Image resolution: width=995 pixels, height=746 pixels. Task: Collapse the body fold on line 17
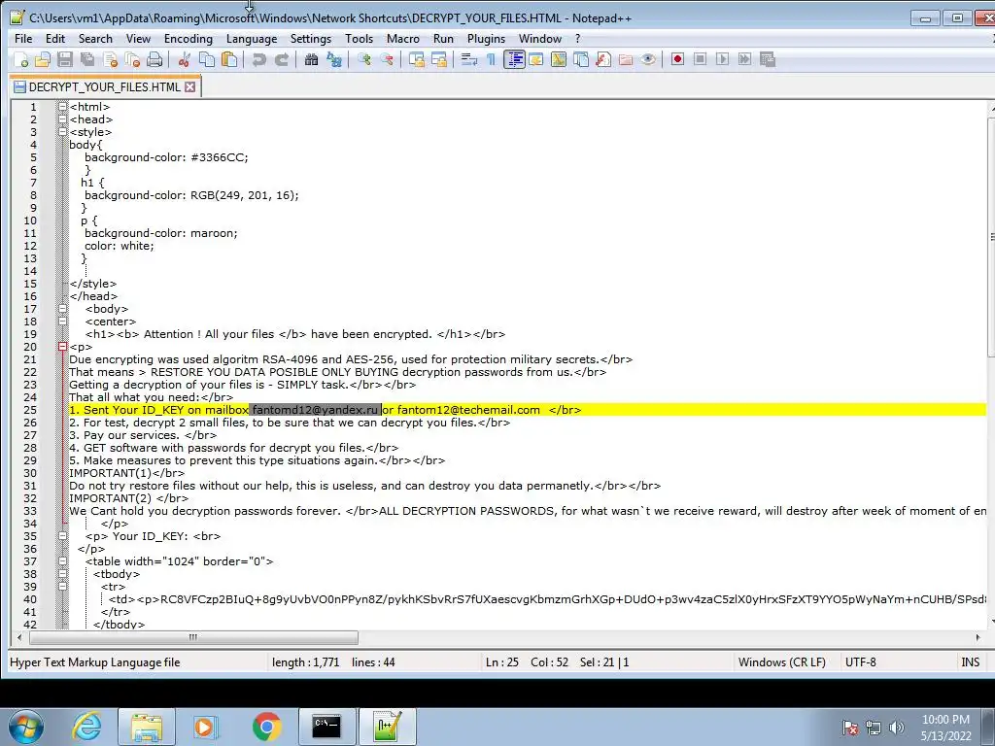[x=63, y=309]
